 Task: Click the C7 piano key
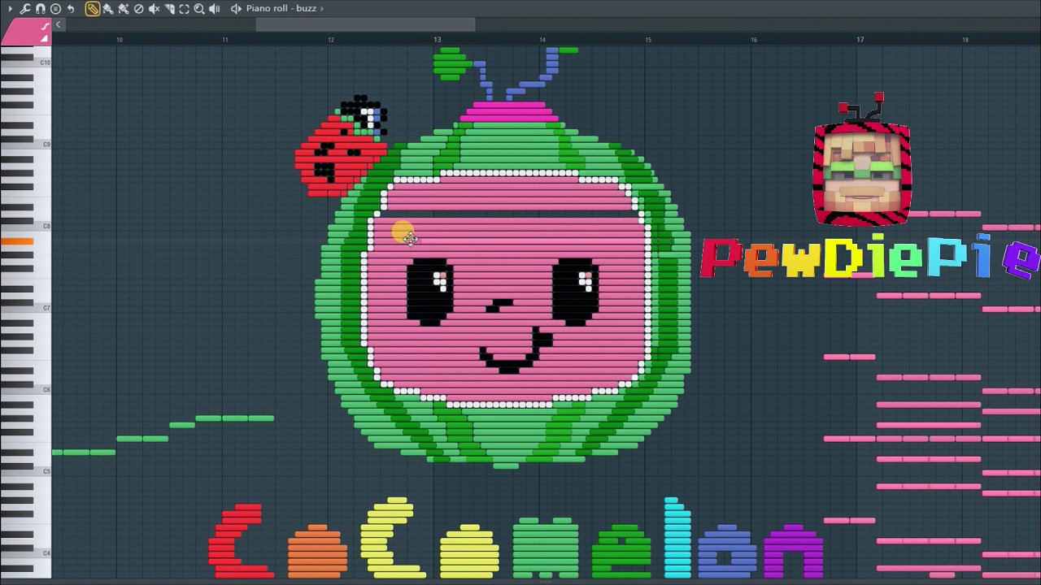pos(26,308)
